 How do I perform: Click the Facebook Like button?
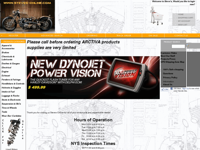(165, 89)
